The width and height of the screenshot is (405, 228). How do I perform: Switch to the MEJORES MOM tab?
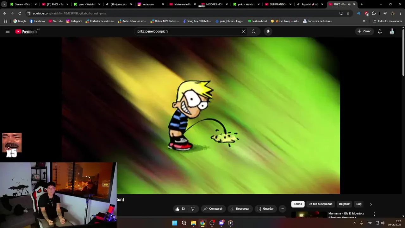[x=214, y=4]
